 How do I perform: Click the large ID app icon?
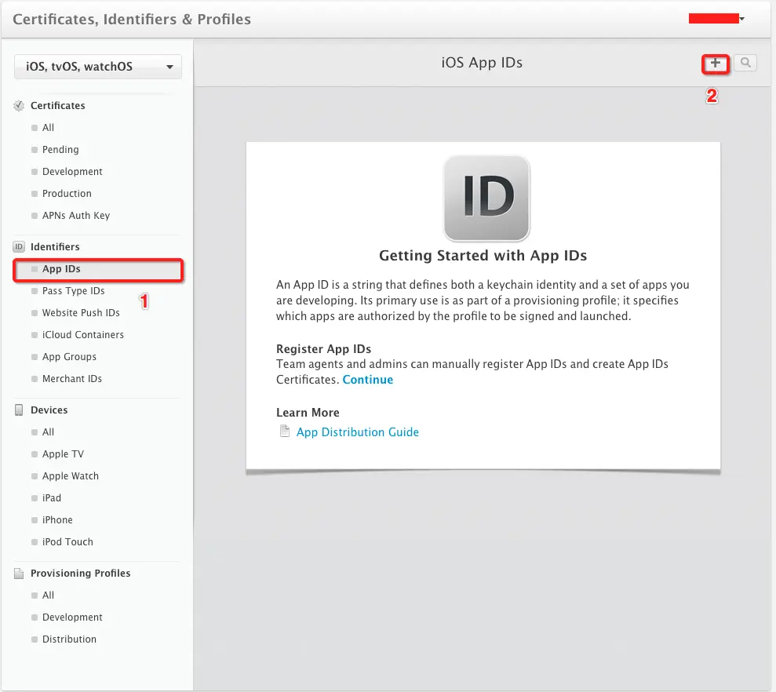click(487, 198)
